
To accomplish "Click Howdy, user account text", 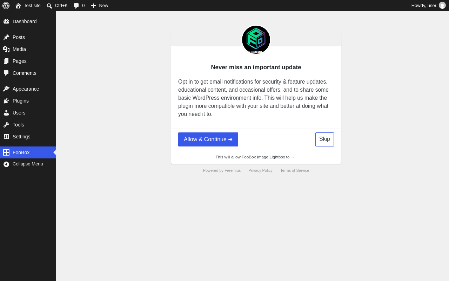I will [x=424, y=6].
